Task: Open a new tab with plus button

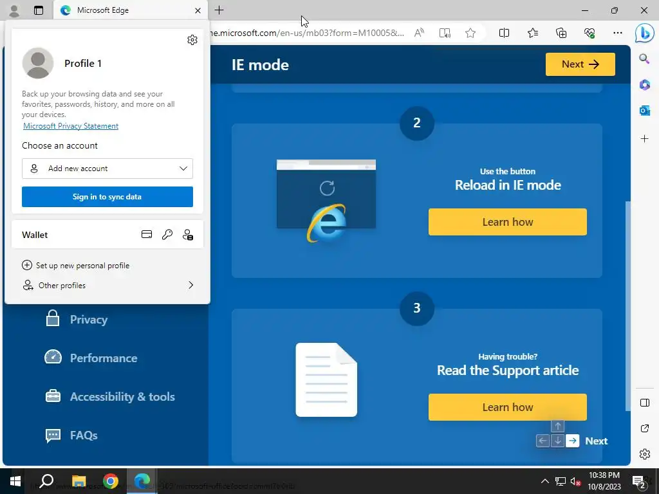Action: pyautogui.click(x=219, y=10)
